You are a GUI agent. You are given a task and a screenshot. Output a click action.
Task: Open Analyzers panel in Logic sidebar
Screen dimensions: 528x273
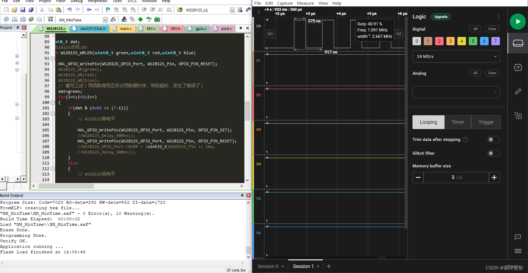(518, 68)
